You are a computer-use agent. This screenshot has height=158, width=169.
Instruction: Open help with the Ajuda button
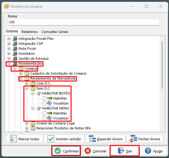point(153,151)
